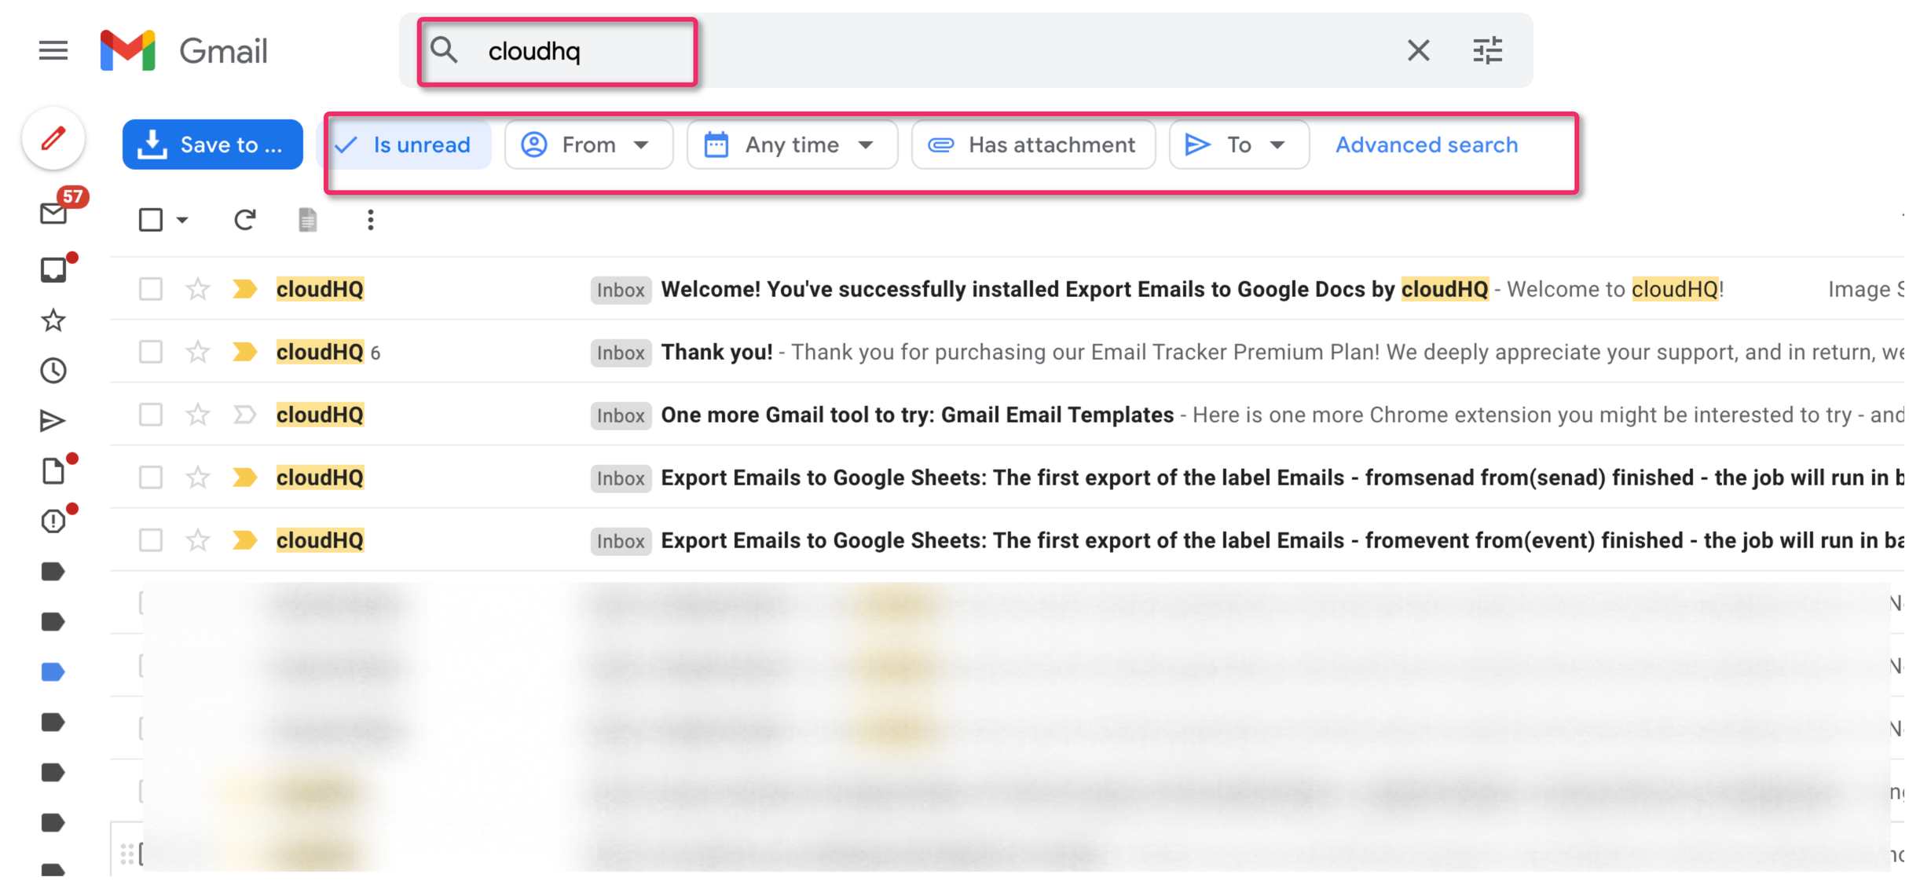
Task: Open the blue label in sidebar
Action: pyautogui.click(x=53, y=672)
